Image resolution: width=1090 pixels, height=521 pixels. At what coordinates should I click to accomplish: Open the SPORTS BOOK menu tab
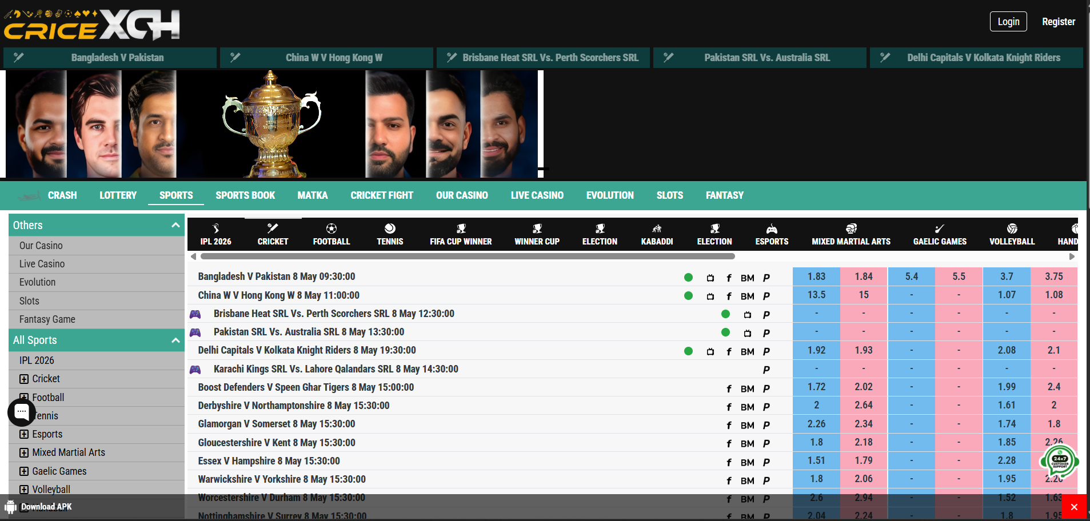click(x=245, y=195)
